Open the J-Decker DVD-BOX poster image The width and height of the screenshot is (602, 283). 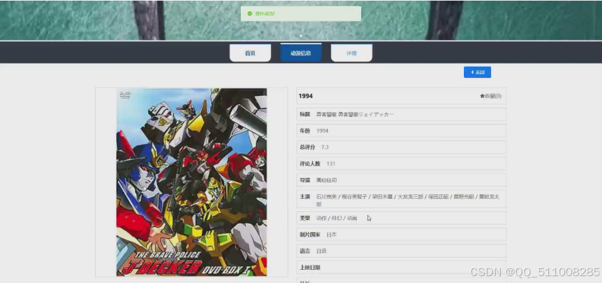click(x=192, y=182)
